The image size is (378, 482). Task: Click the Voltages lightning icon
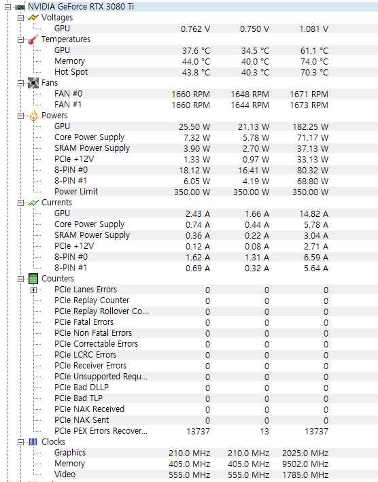(33, 18)
